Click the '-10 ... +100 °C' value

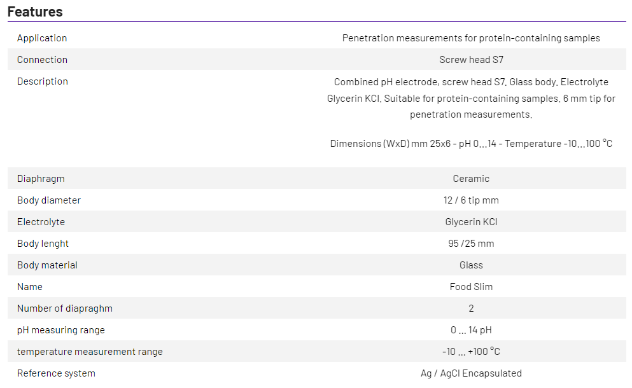coord(471,352)
